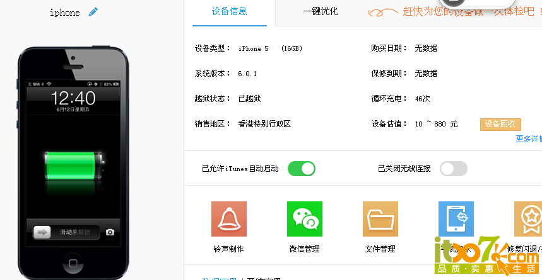Viewport: 542px width, 280px height.
Task: Switch to the 一键优化 tab
Action: pyautogui.click(x=321, y=11)
